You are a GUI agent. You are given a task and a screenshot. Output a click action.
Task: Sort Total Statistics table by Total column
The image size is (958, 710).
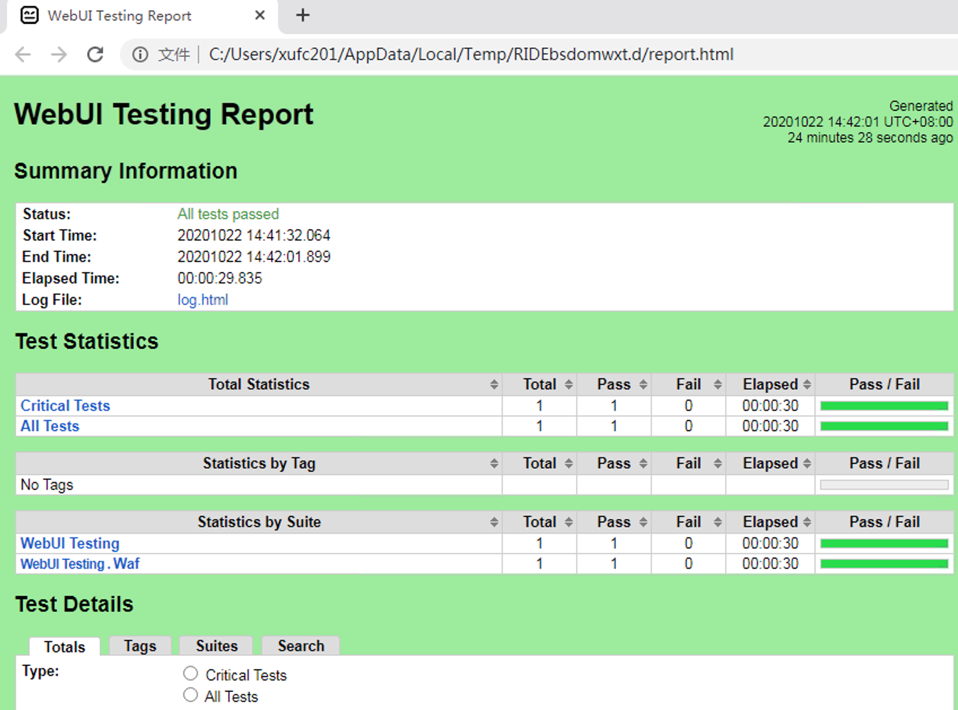pyautogui.click(x=569, y=384)
